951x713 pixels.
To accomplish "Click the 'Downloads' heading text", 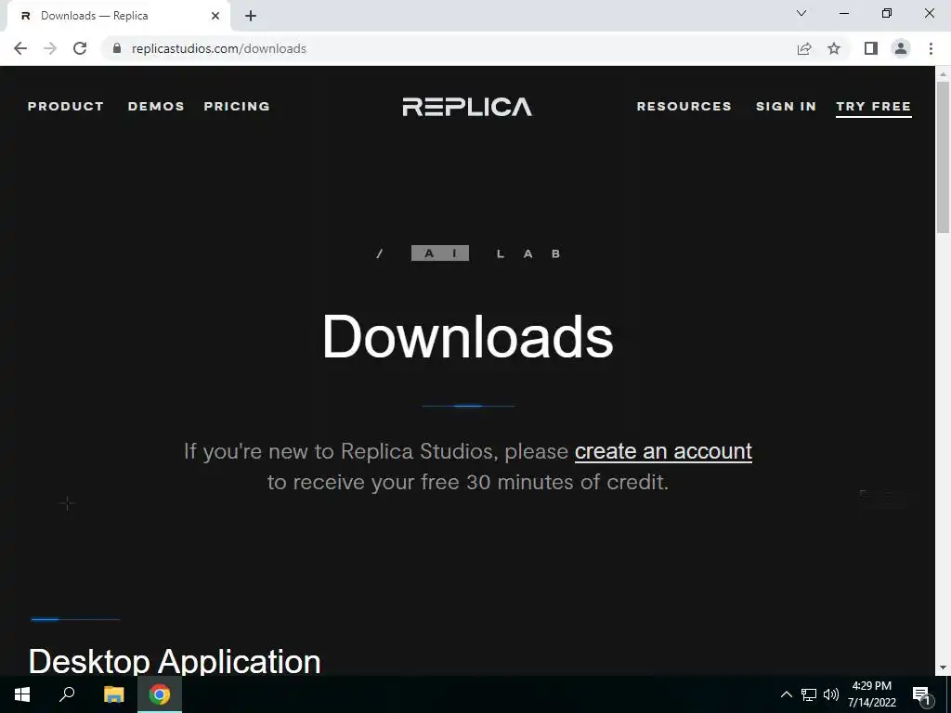I will [x=468, y=337].
